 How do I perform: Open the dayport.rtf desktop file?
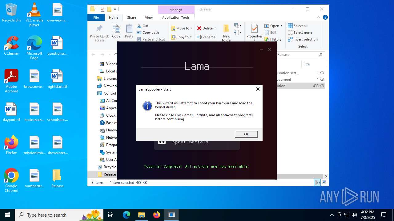point(11,112)
